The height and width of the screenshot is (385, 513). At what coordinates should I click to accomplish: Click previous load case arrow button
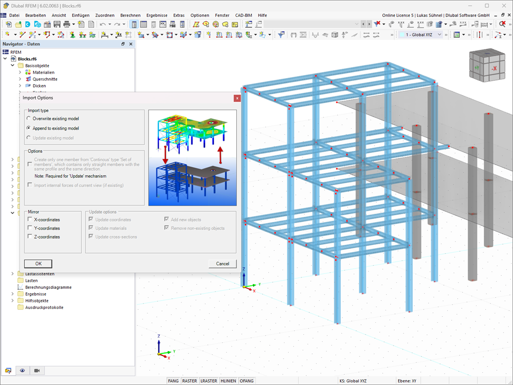(363, 24)
